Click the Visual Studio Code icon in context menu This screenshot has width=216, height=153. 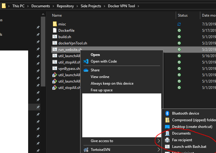tap(86, 61)
